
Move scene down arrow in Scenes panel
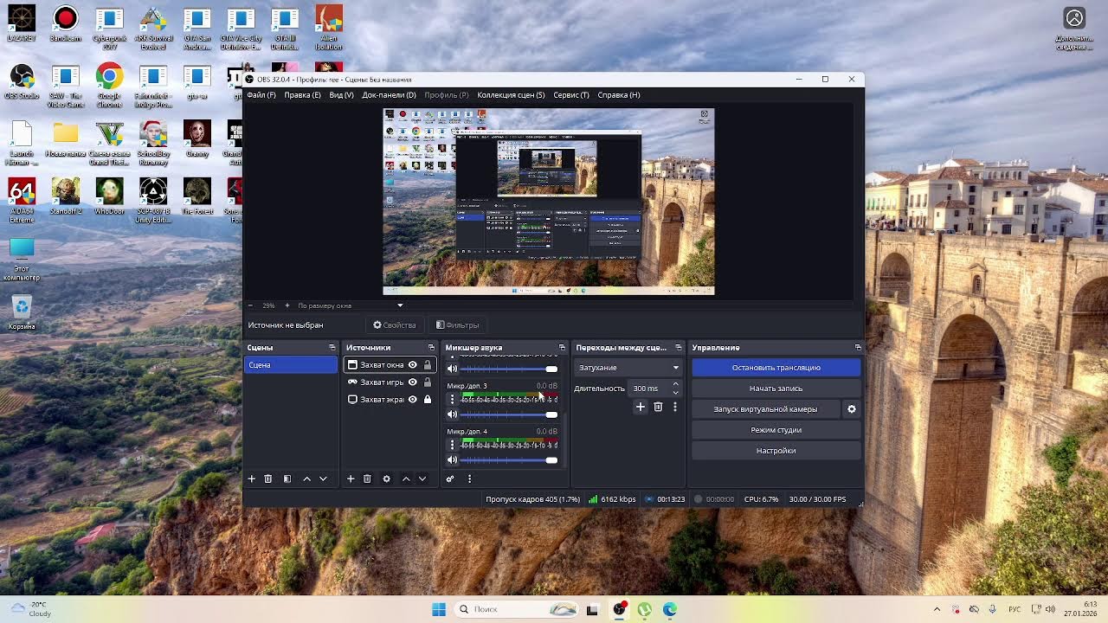pos(323,478)
